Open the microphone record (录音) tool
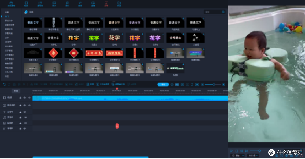305x159 pixels. coord(90,85)
